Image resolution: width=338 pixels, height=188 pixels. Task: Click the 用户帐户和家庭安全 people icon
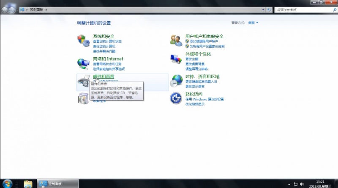(x=176, y=40)
